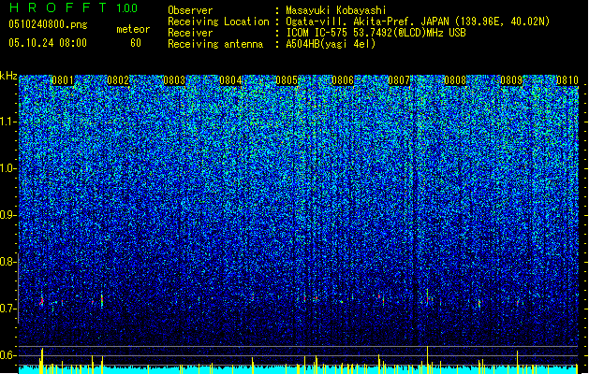Viewport: 589px width, 374px height.
Task: Click the 0805 time marker
Action: pyautogui.click(x=287, y=80)
